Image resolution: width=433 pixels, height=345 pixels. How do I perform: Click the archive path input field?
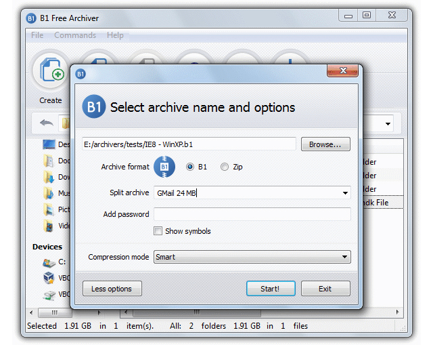(x=189, y=144)
